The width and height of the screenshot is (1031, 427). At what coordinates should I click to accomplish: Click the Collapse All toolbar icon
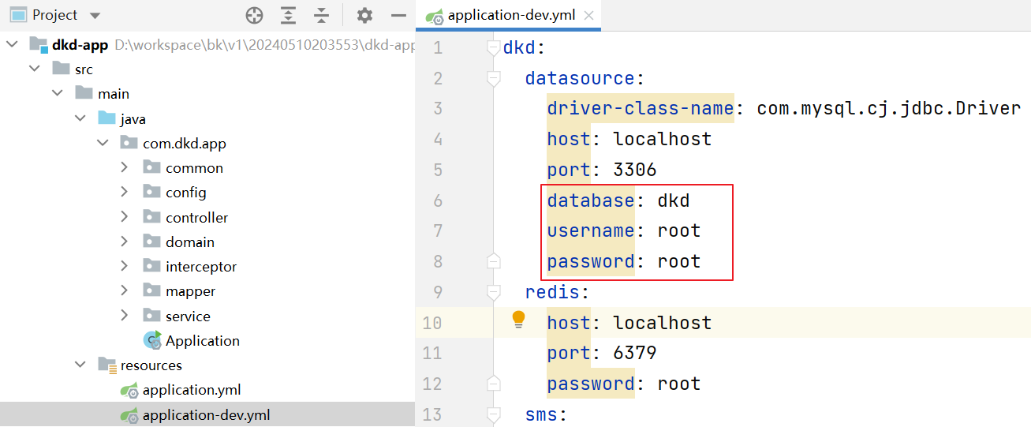[321, 15]
